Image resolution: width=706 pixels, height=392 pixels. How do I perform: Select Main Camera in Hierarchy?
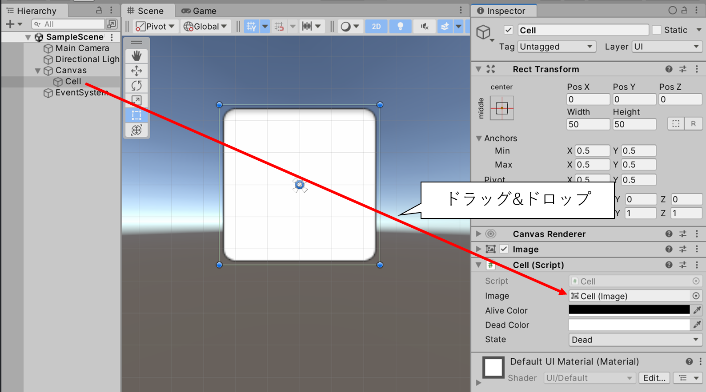point(82,48)
